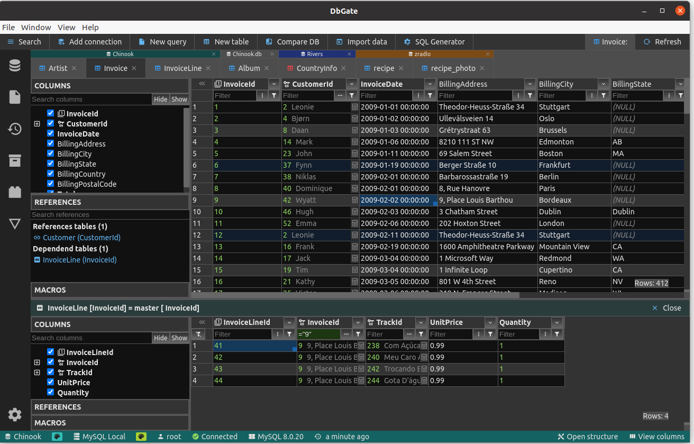This screenshot has height=444, width=694.
Task: Click filter funnel icon for InvoiceId column
Action: click(274, 96)
